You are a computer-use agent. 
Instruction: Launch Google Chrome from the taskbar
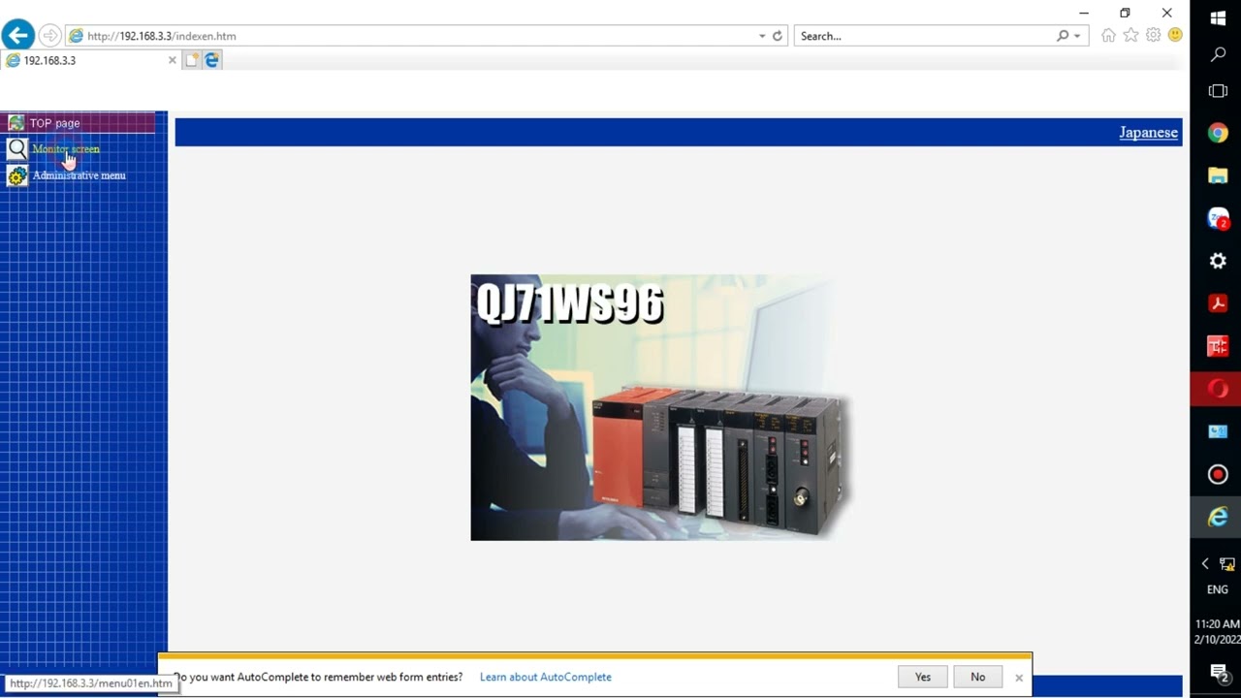[x=1218, y=134]
